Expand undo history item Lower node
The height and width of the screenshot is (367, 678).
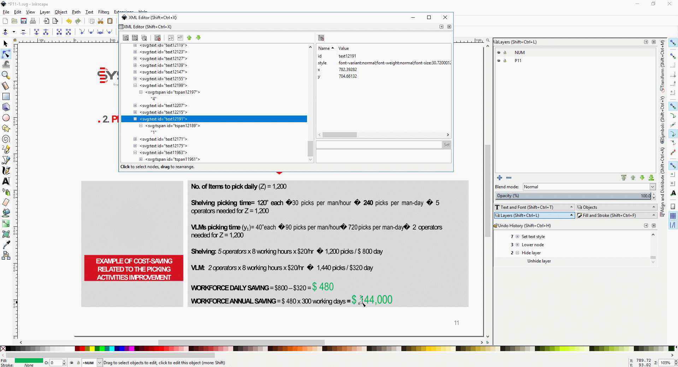(x=518, y=245)
